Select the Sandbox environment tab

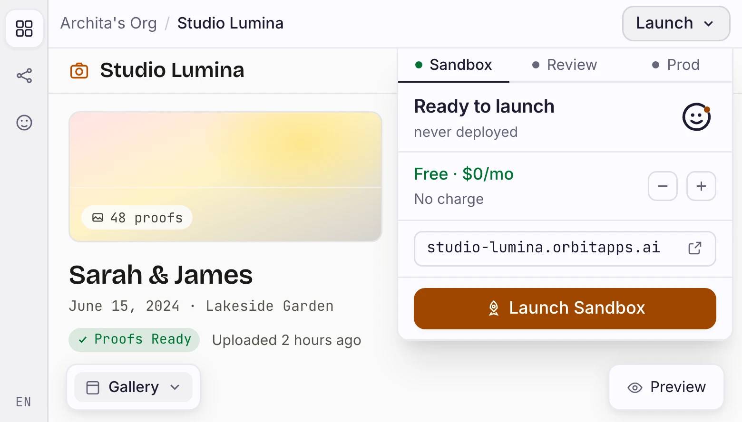454,65
